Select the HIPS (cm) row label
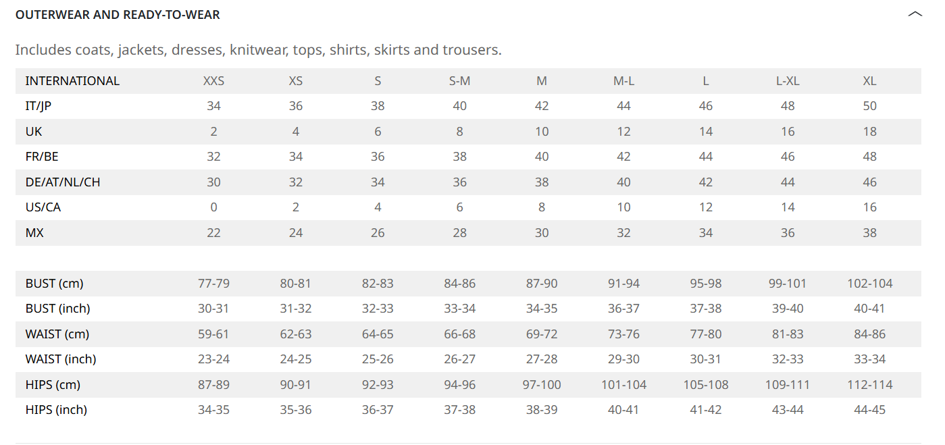Viewport: 945px width, 445px height. [x=53, y=385]
